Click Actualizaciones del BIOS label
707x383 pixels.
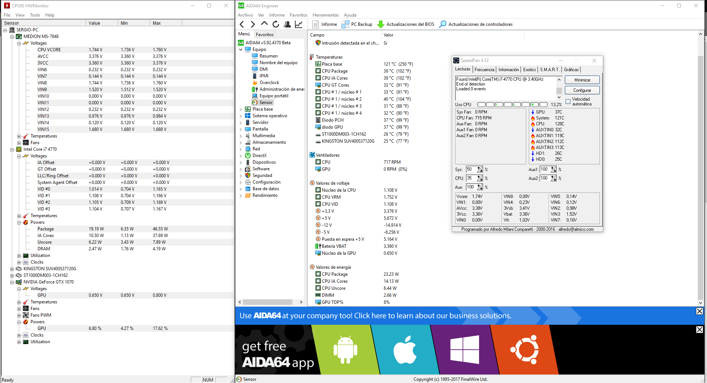point(410,24)
